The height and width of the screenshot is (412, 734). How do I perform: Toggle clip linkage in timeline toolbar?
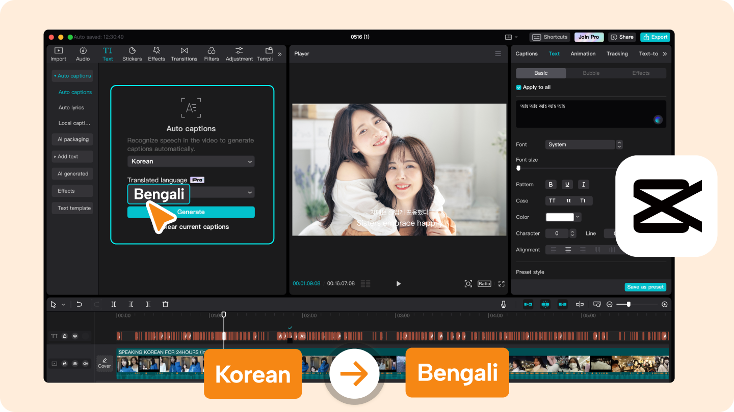(x=562, y=304)
